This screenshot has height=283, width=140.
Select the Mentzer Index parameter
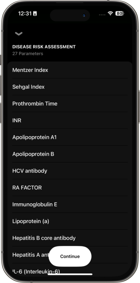point(70,70)
